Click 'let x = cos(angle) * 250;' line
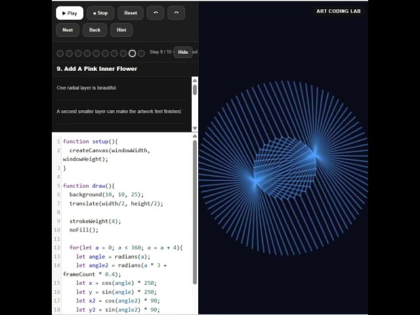Image resolution: width=420 pixels, height=315 pixels. pyautogui.click(x=116, y=283)
